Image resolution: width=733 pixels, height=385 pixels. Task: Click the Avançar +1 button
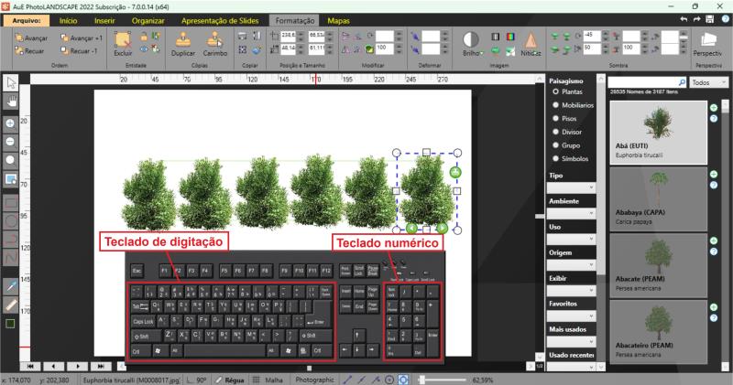tap(82, 37)
